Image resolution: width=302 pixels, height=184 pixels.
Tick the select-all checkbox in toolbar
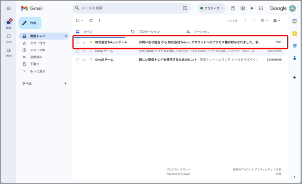point(77,20)
